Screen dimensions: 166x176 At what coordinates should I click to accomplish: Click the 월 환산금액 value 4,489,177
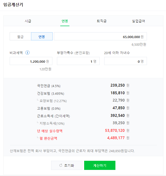point(116,138)
